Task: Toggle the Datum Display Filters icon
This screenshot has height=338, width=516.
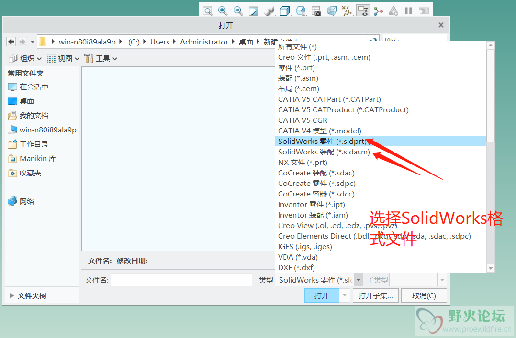Action: 347,11
